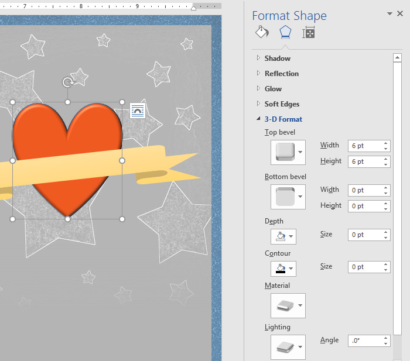The width and height of the screenshot is (410, 361).
Task: Open the Material preset dropdown
Action: pyautogui.click(x=288, y=306)
